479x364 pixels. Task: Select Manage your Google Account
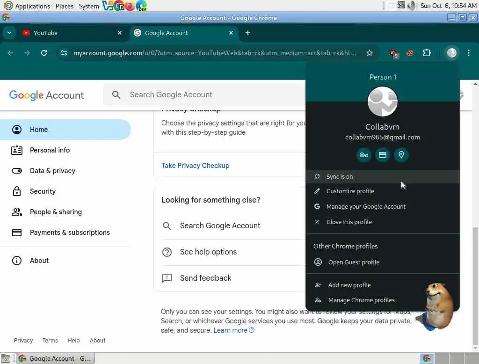pyautogui.click(x=383, y=207)
